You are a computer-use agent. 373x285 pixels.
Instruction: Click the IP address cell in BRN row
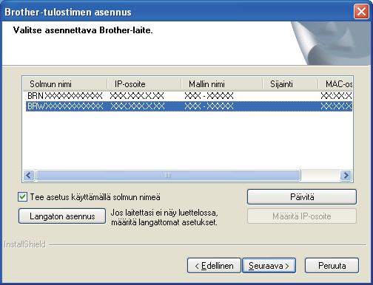click(x=137, y=96)
